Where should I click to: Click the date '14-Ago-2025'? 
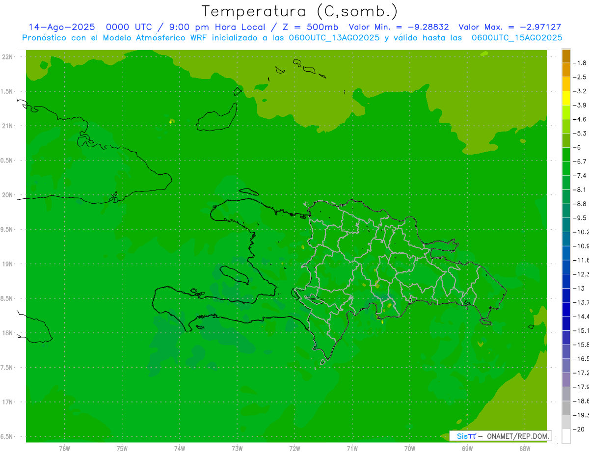pos(61,27)
